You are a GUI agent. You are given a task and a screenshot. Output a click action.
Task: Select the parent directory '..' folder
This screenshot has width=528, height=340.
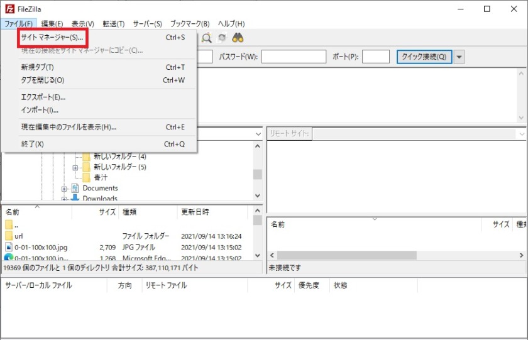pos(9,225)
